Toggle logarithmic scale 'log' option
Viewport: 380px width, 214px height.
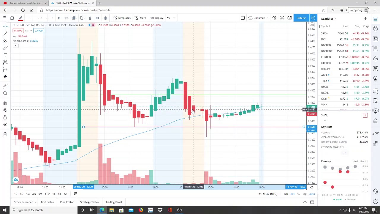(x=305, y=194)
